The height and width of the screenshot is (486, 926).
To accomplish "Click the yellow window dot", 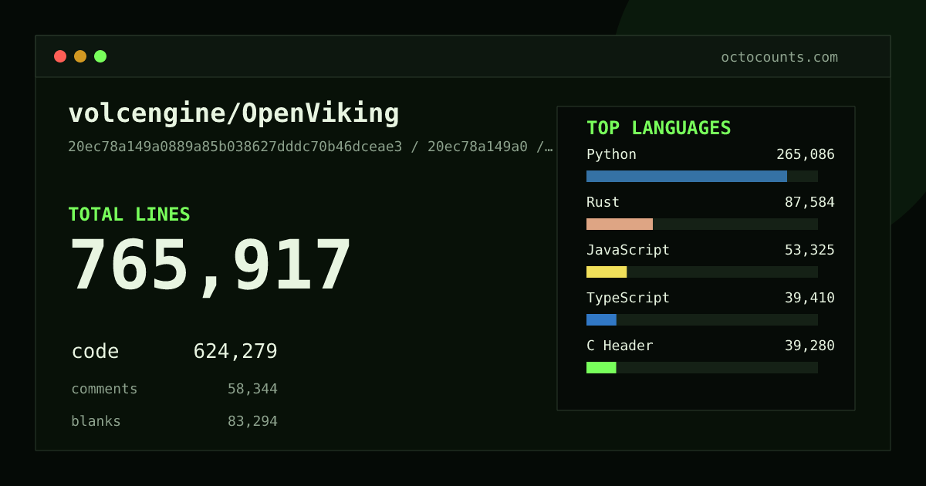I will click(80, 56).
